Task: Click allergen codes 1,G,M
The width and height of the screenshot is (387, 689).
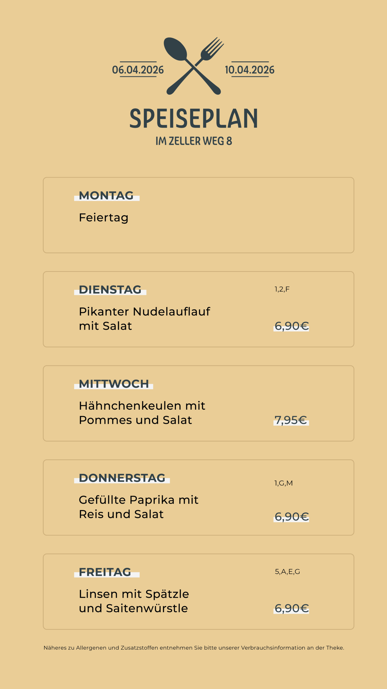Action: (x=284, y=483)
